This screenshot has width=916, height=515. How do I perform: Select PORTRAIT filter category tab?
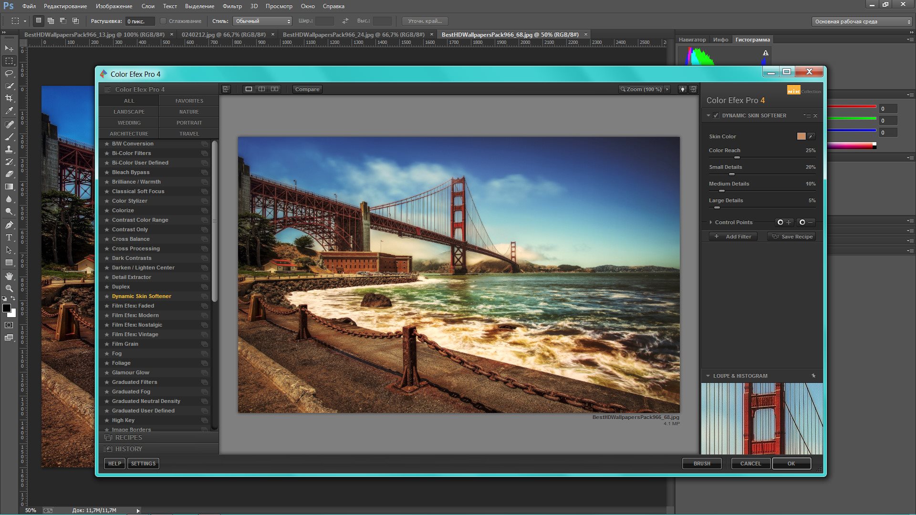[189, 122]
